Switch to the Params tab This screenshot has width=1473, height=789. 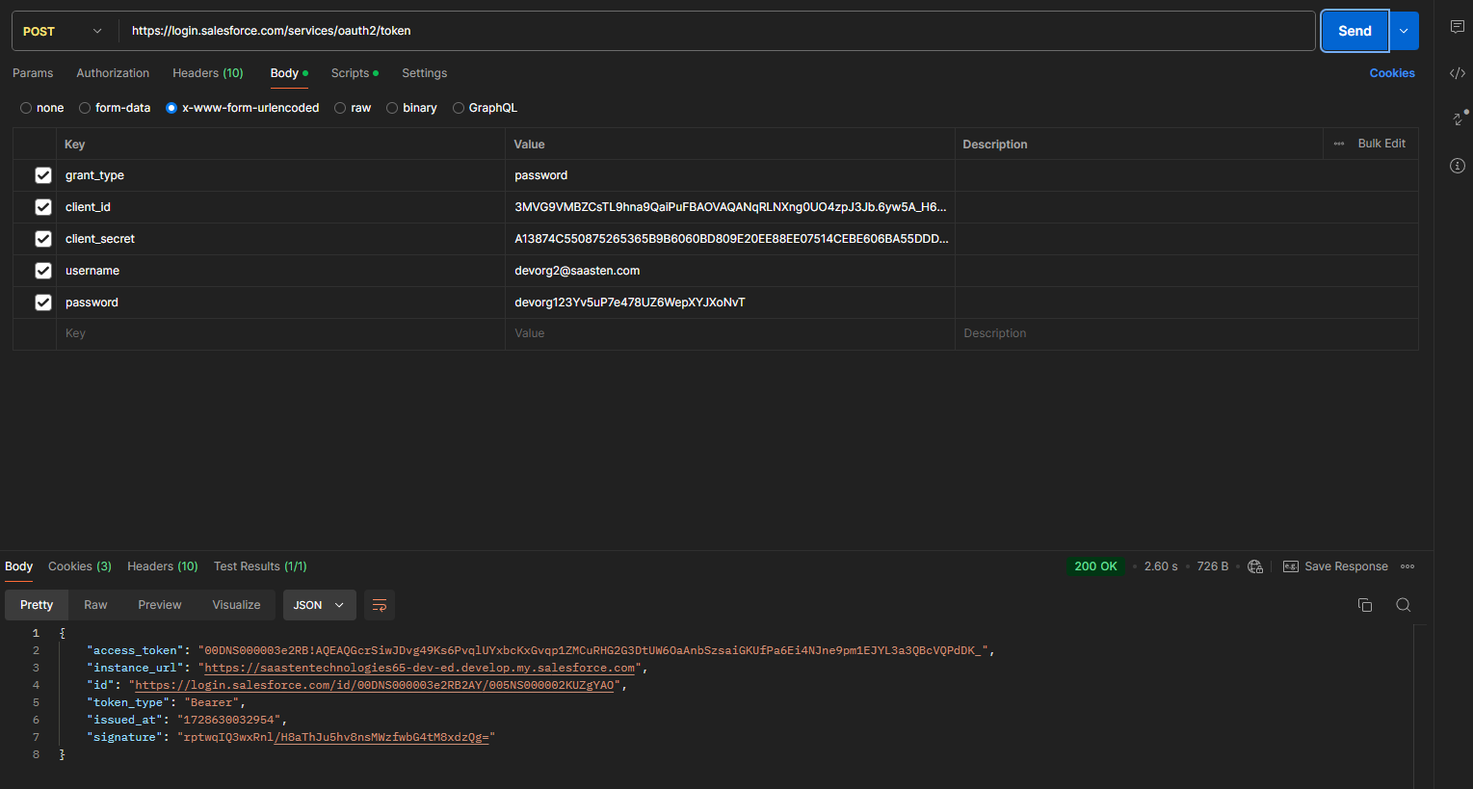[x=33, y=73]
